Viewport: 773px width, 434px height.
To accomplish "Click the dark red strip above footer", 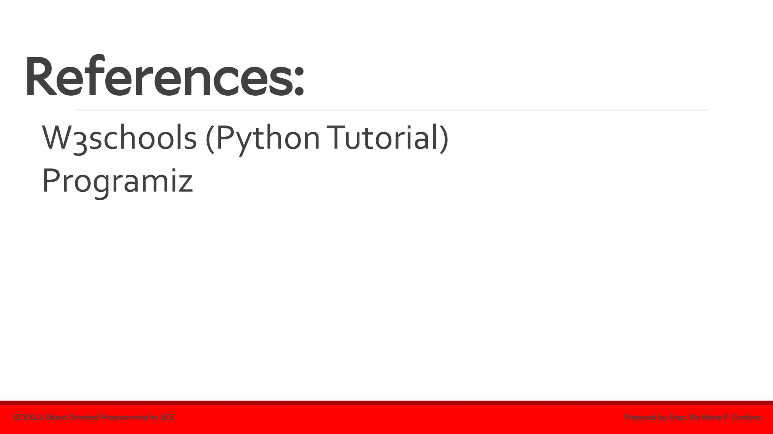I will click(x=386, y=403).
